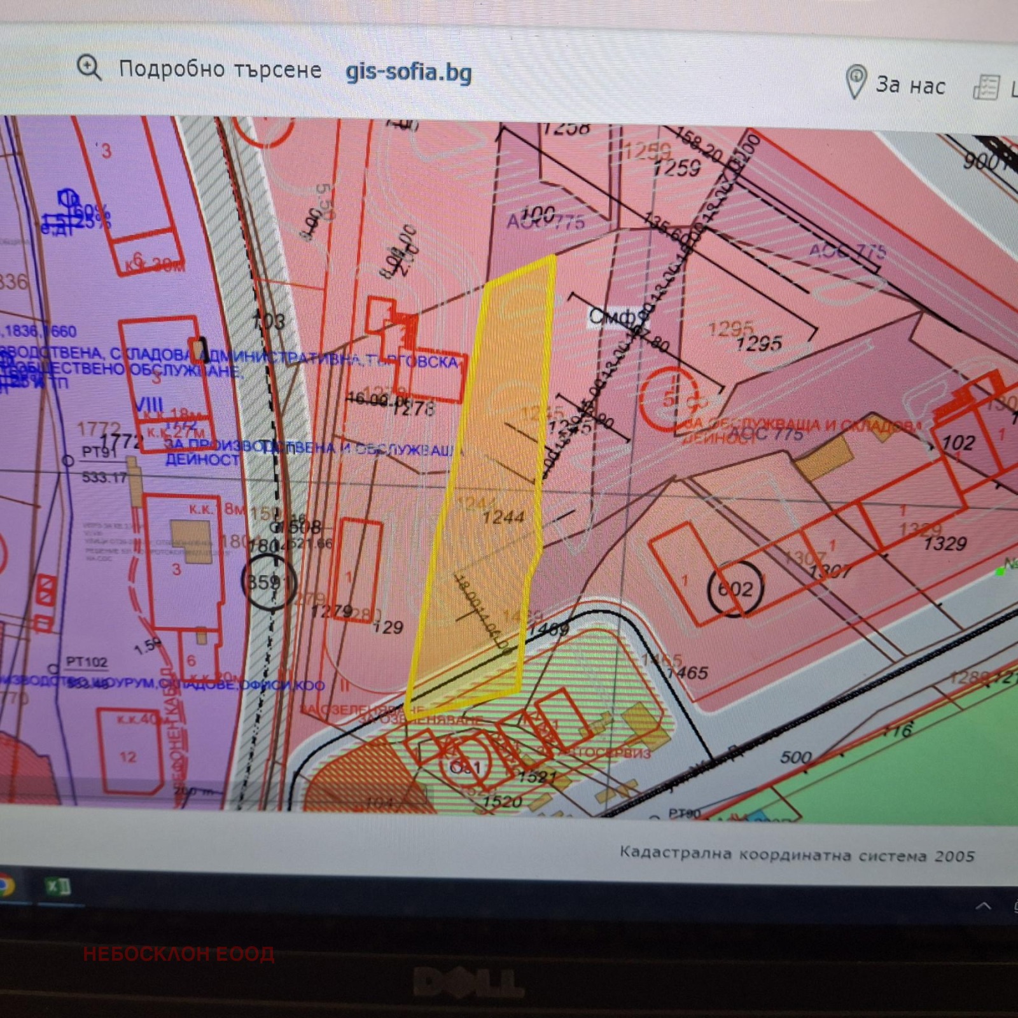The image size is (1018, 1018).
Task: Click parcel number 1465 on the map
Action: [x=687, y=672]
